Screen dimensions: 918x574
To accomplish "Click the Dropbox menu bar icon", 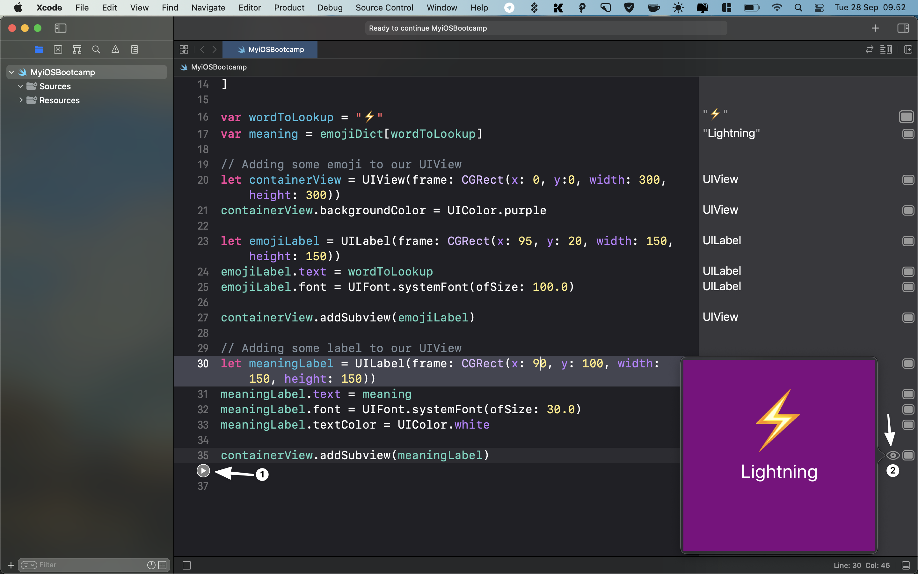I will (534, 8).
